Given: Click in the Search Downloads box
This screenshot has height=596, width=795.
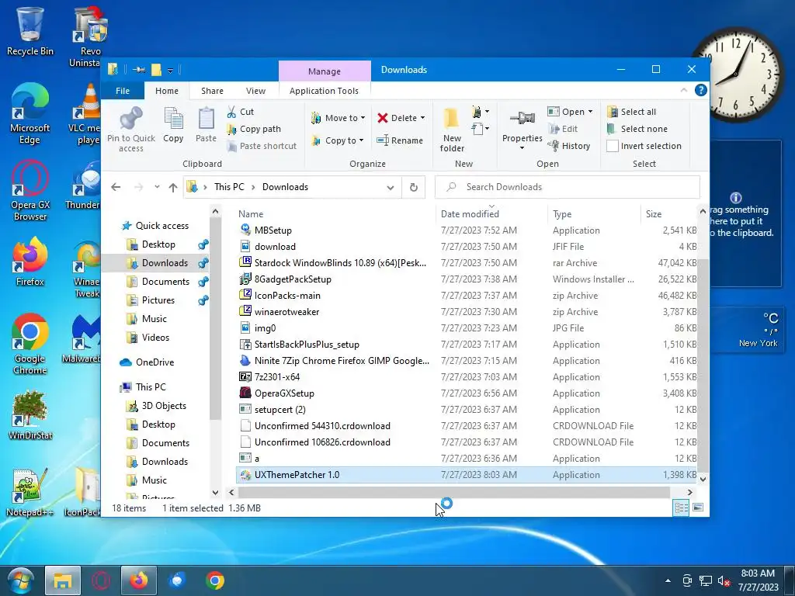Looking at the screenshot, I should coord(568,187).
